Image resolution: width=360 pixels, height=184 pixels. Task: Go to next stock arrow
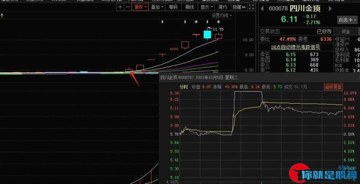[x=330, y=9]
